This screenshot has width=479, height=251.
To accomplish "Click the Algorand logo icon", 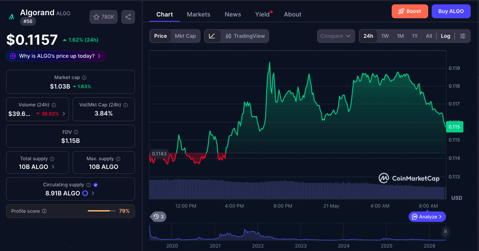I will tap(11, 17).
